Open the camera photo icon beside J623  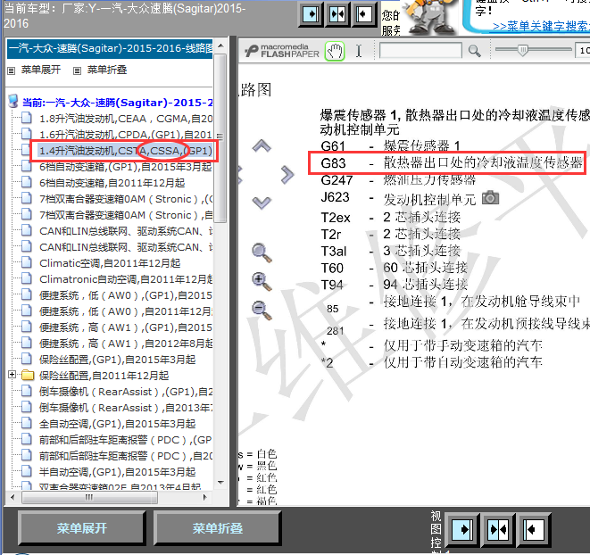(490, 197)
